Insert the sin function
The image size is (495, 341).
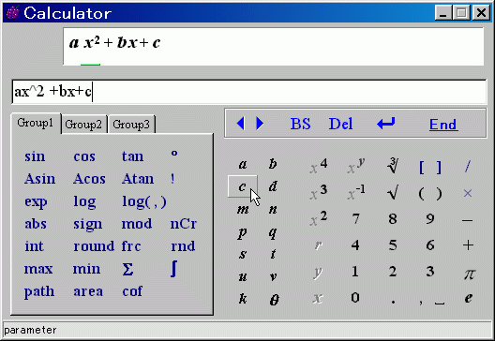35,156
